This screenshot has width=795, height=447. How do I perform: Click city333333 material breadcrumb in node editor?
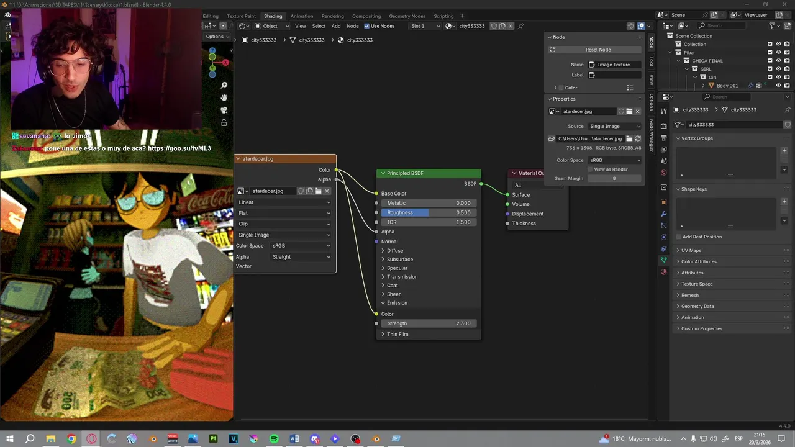pos(356,40)
